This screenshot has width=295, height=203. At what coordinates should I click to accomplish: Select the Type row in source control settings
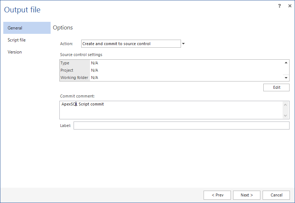click(x=75, y=63)
